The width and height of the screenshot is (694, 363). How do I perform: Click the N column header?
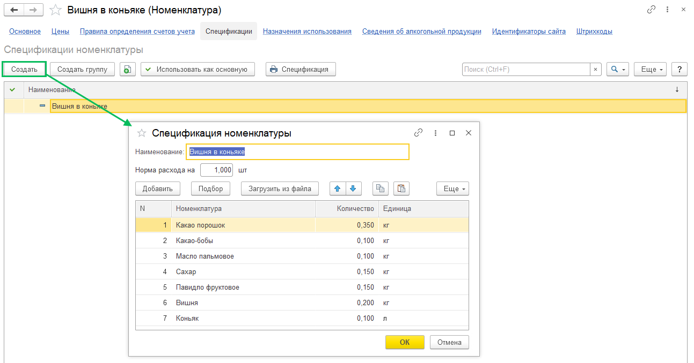154,209
